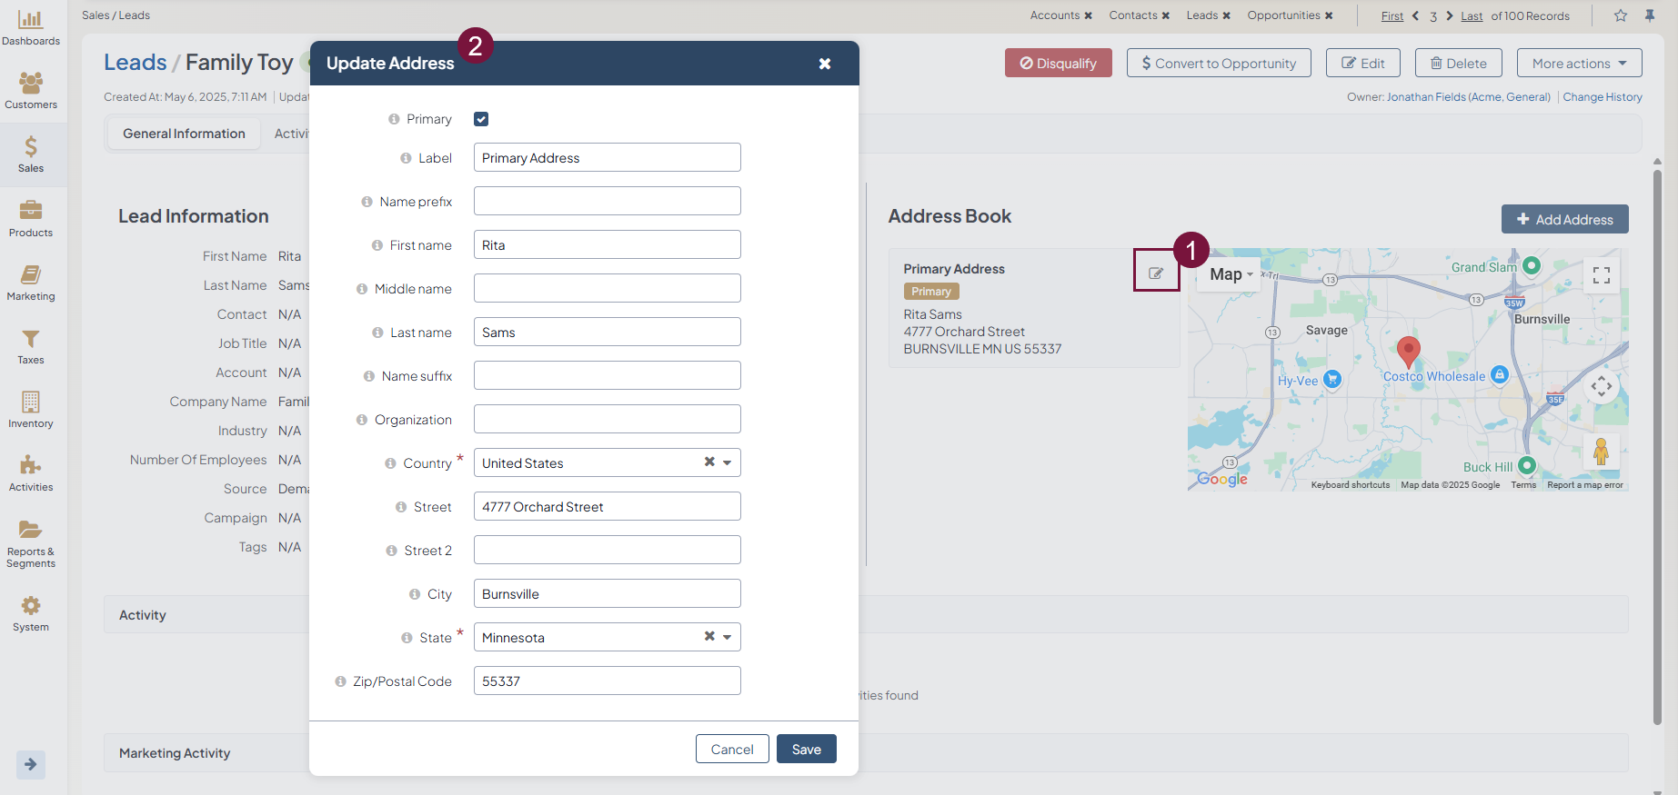This screenshot has height=795, width=1678.
Task: Clear the selected country United States
Action: click(709, 462)
